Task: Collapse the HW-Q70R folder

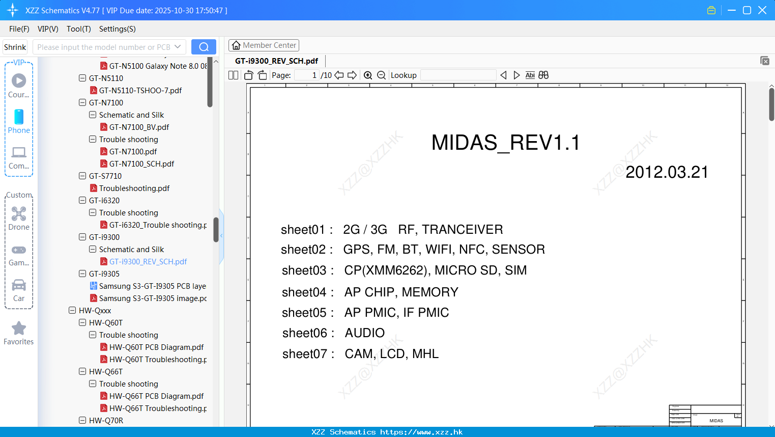Action: [82, 420]
